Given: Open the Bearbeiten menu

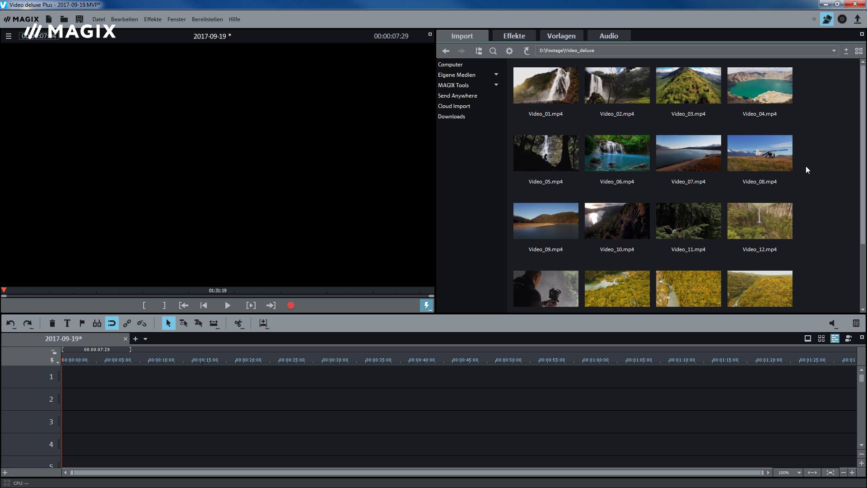Looking at the screenshot, I should pyautogui.click(x=125, y=19).
